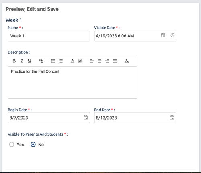This screenshot has width=201, height=173.
Task: Justify the description text
Action: [x=115, y=61]
